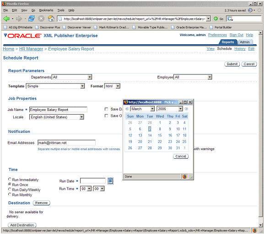Click the browser Back arrow icon
Viewport: 265px width, 235px height.
pos(6,19)
